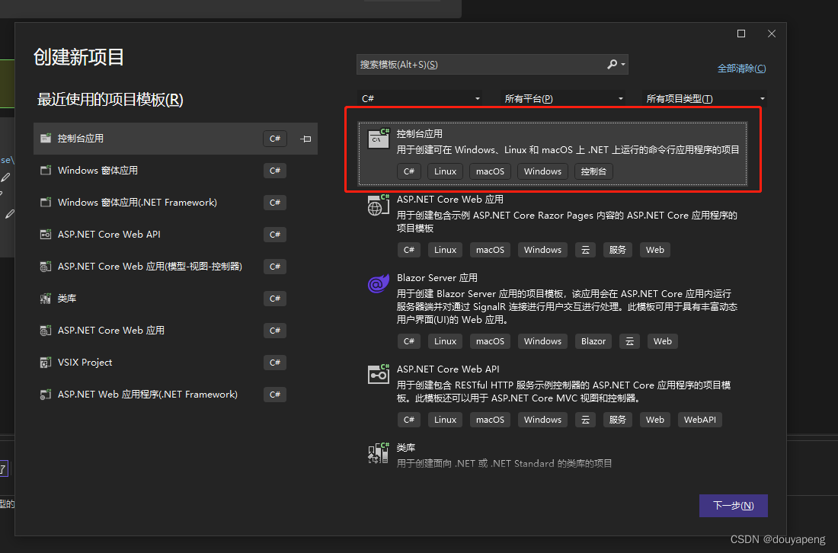Image resolution: width=838 pixels, height=553 pixels.
Task: Choose the Blazor Server 应用 template title
Action: [437, 278]
